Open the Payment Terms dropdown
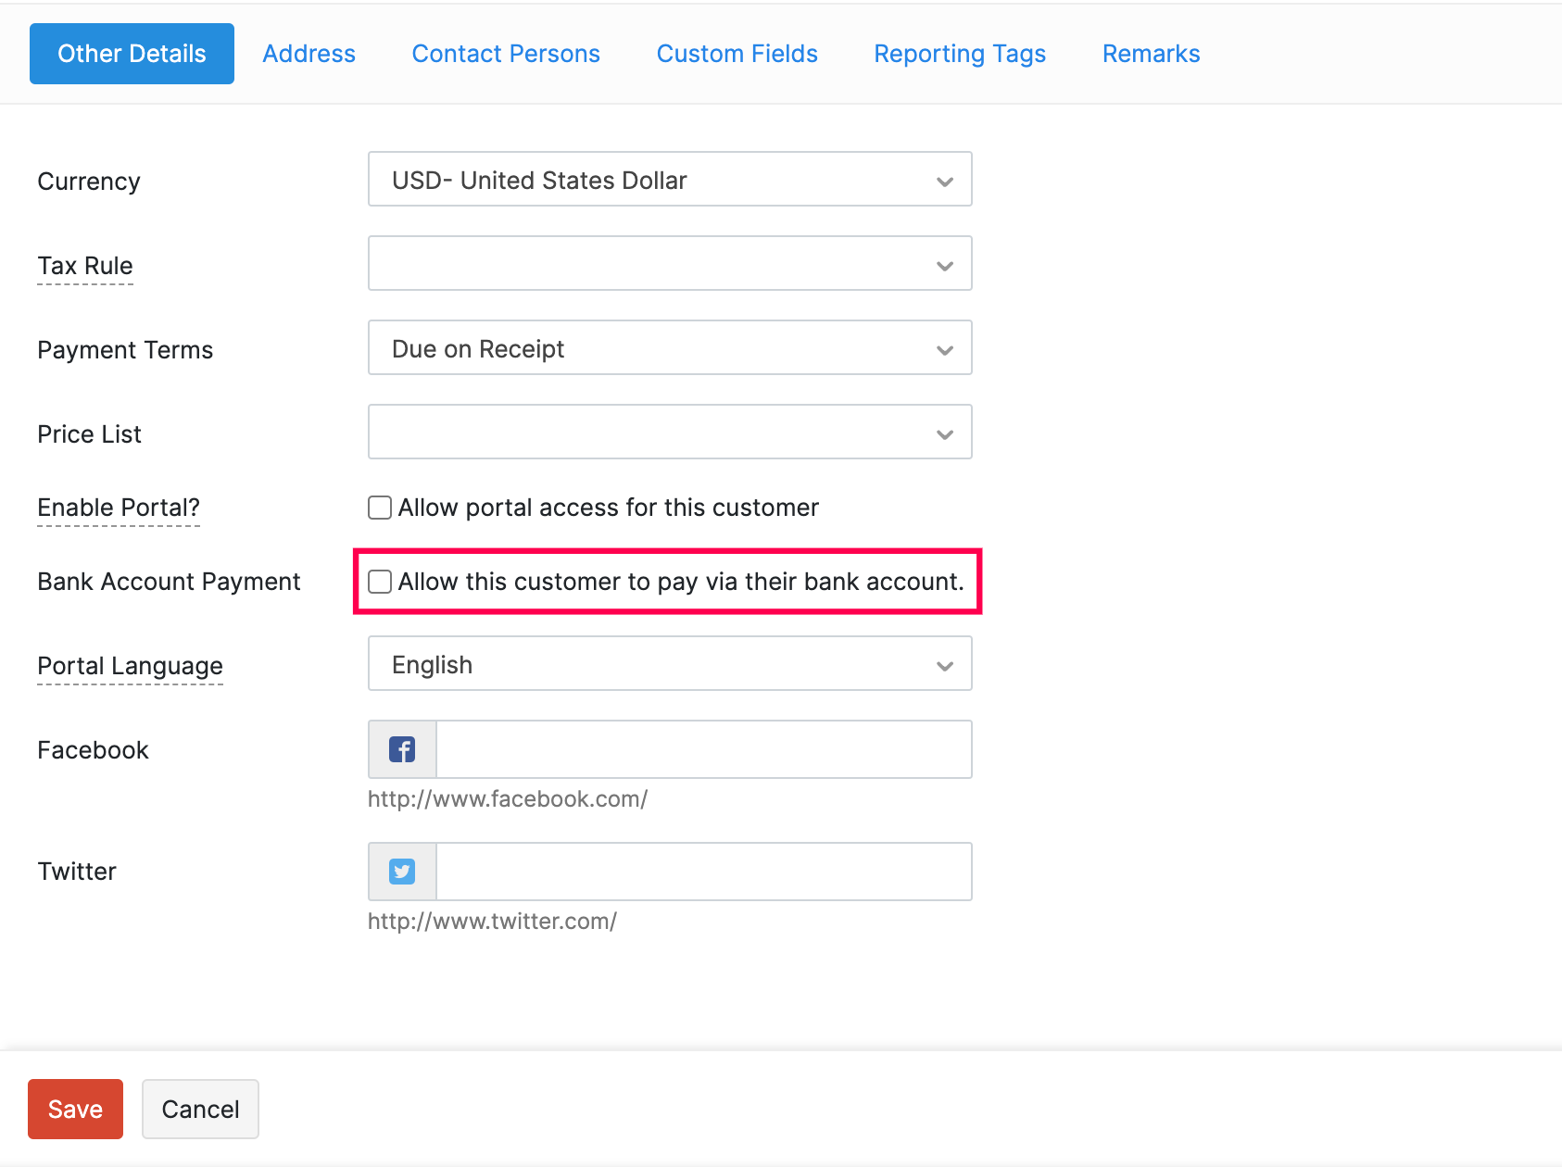The width and height of the screenshot is (1562, 1167). 669,348
